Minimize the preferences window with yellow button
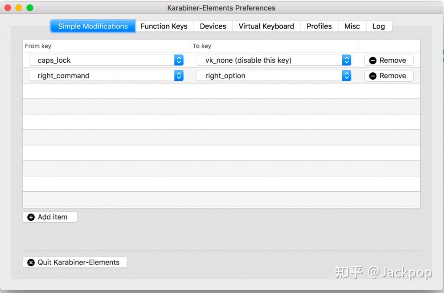The image size is (444, 293). [x=19, y=8]
